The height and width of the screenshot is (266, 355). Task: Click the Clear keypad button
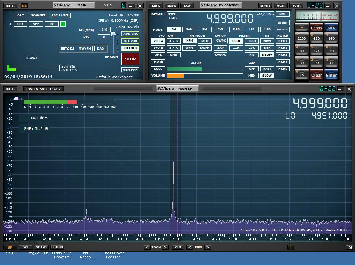[x=317, y=75]
